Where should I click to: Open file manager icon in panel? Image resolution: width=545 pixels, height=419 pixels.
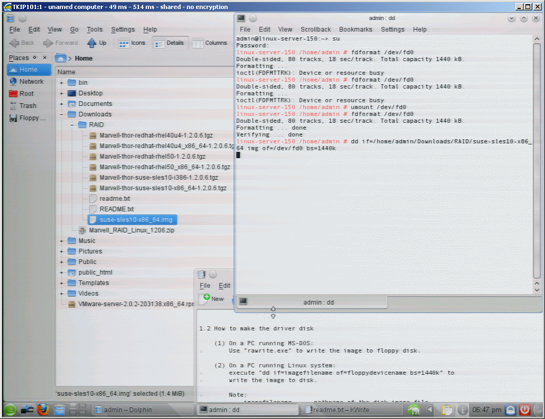point(60,410)
